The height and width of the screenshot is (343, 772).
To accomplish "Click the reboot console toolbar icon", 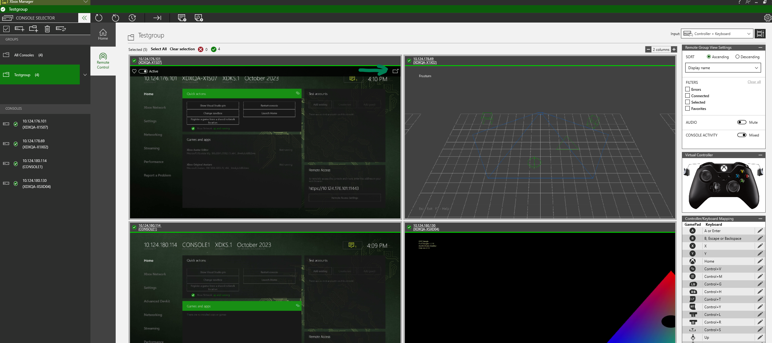I will 99,18.
